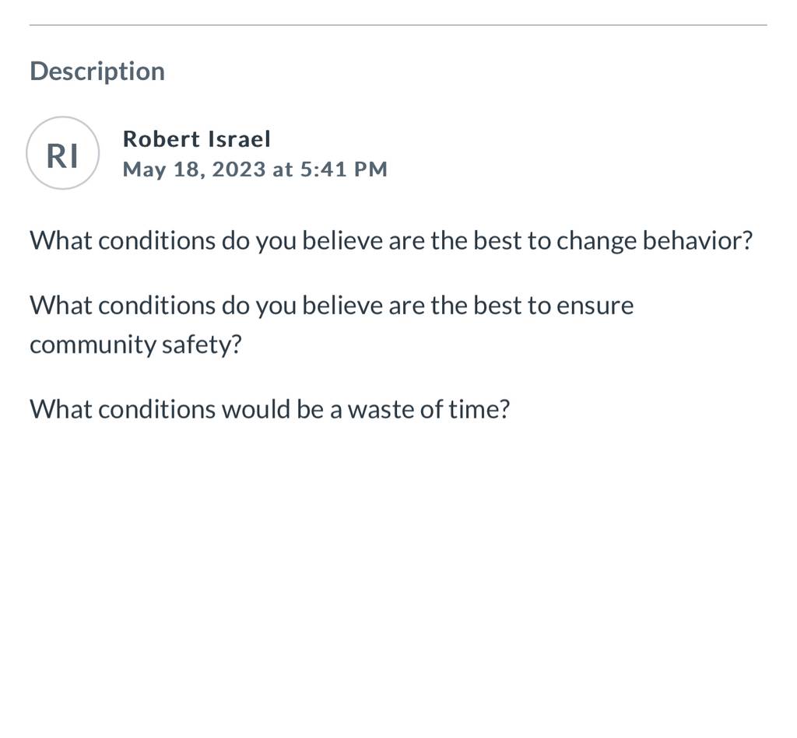Select the horizontal divider above Description
The image size is (797, 738).
point(398,25)
